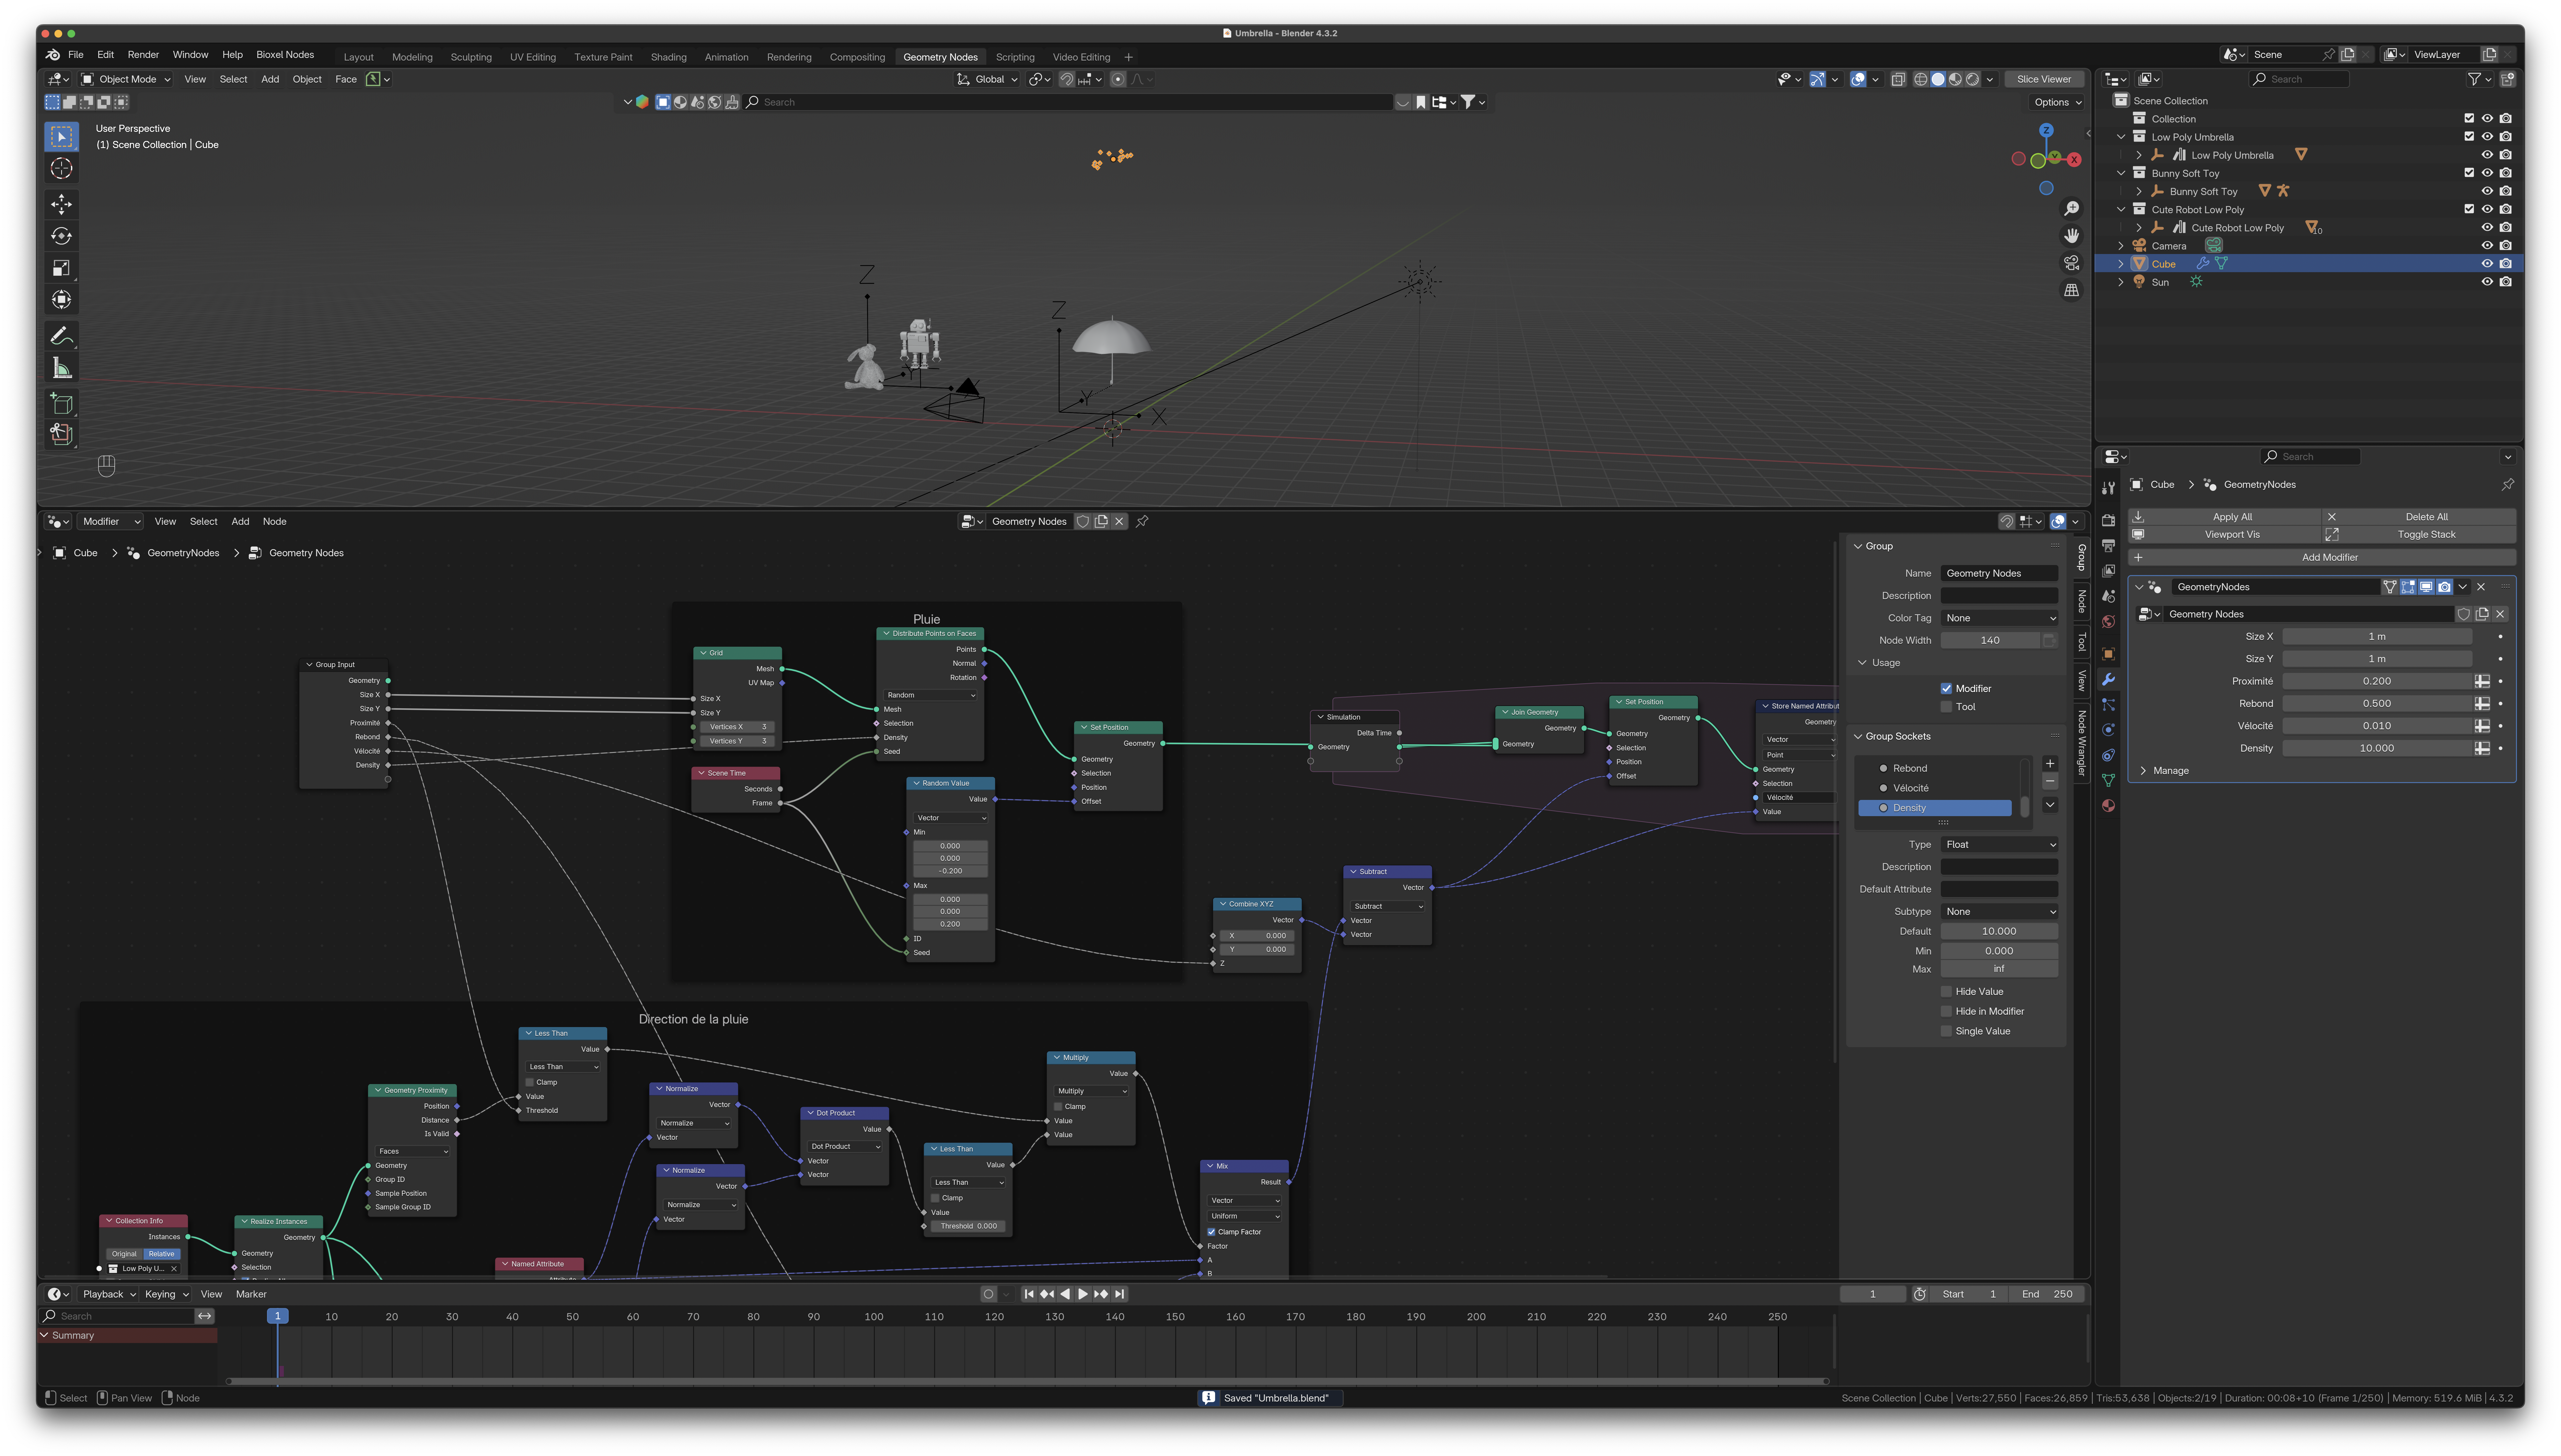Expand the Sun item in outliner

[x=2121, y=282]
